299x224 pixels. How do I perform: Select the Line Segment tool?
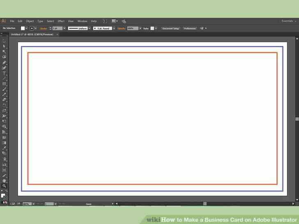(4, 78)
